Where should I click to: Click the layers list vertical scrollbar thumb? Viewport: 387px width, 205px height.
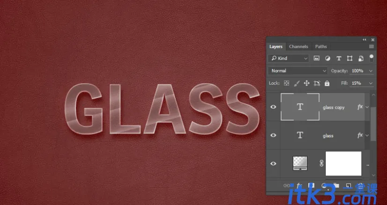click(x=373, y=124)
